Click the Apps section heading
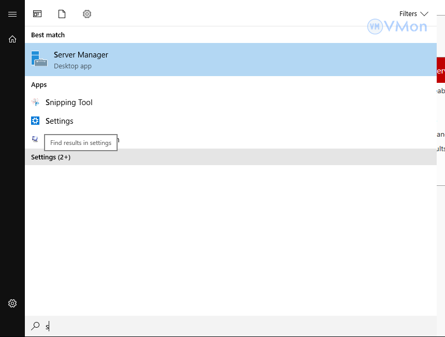445x337 pixels. click(x=39, y=85)
